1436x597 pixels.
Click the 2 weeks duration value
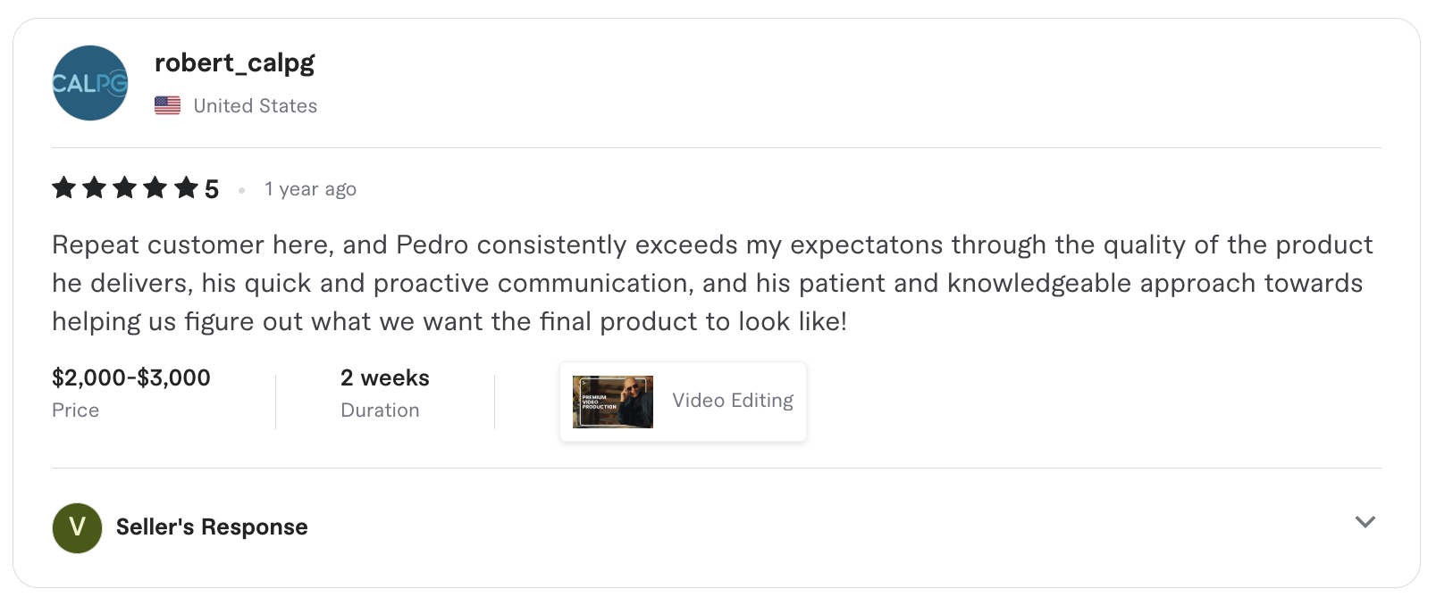click(x=384, y=377)
